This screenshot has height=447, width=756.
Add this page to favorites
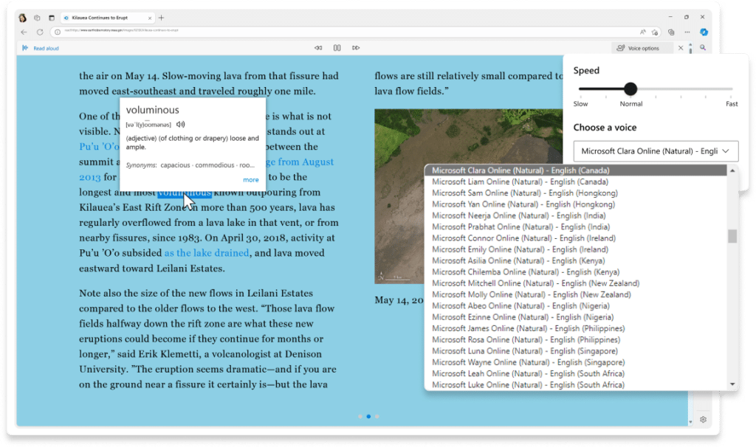[655, 32]
